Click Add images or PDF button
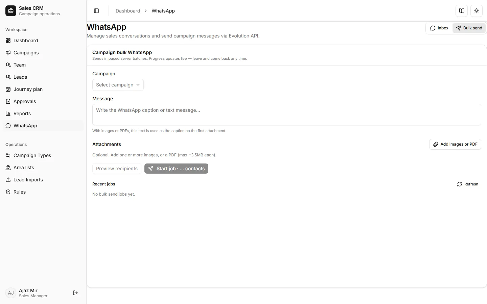Screen dimensions: 487x304 455,144
